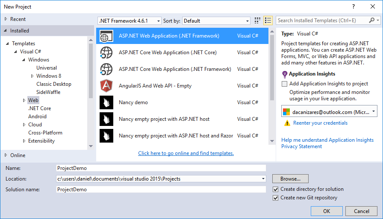Open Help me understand Application Insights
Viewport: 383px width, 219px height.
pos(327,140)
